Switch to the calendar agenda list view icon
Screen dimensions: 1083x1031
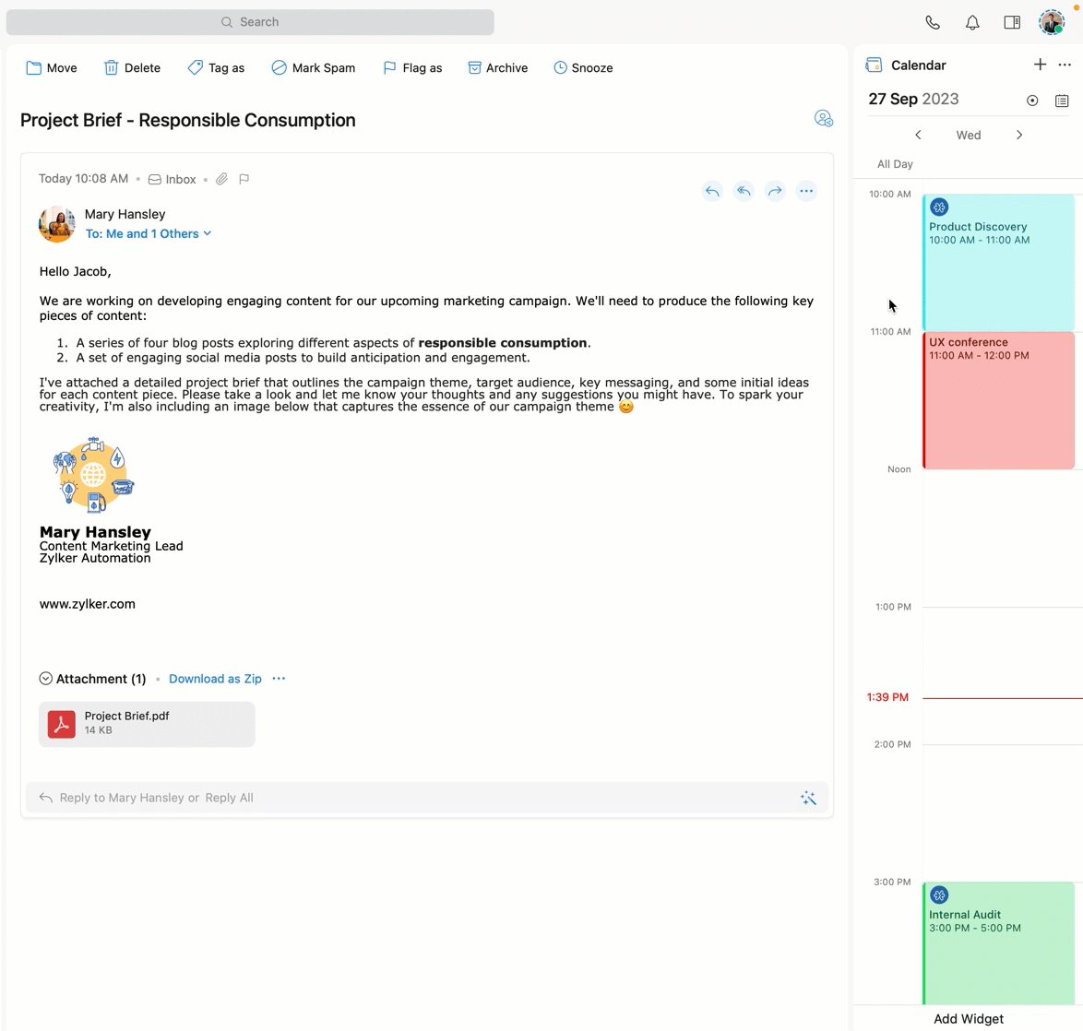pos(1062,101)
